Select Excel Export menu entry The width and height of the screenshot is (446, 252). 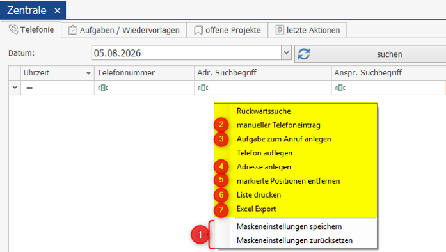(296, 209)
